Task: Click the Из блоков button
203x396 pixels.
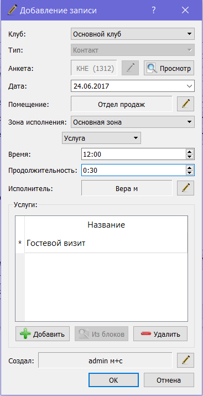Action: coord(101,334)
